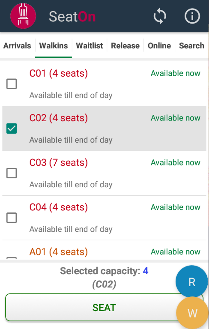The image size is (209, 329).
Task: Tap the C04 Available now status
Action: tap(176, 207)
